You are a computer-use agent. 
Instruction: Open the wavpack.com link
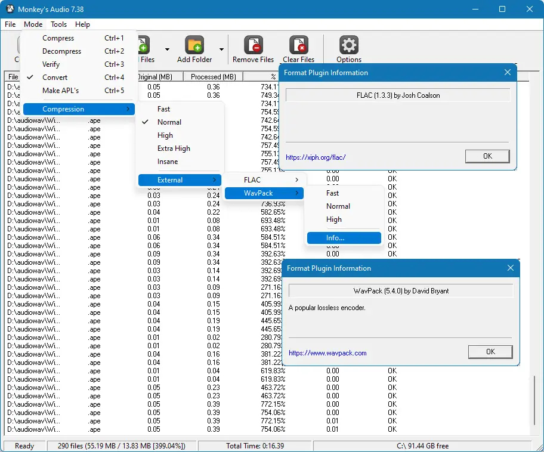327,353
